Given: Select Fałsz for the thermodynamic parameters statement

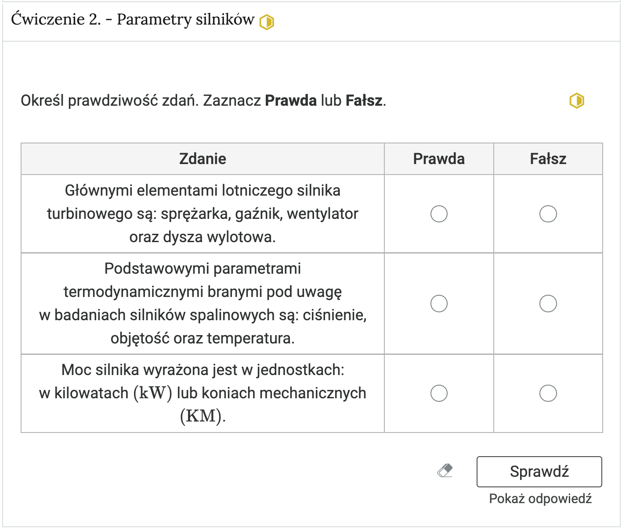Looking at the screenshot, I should [x=548, y=303].
